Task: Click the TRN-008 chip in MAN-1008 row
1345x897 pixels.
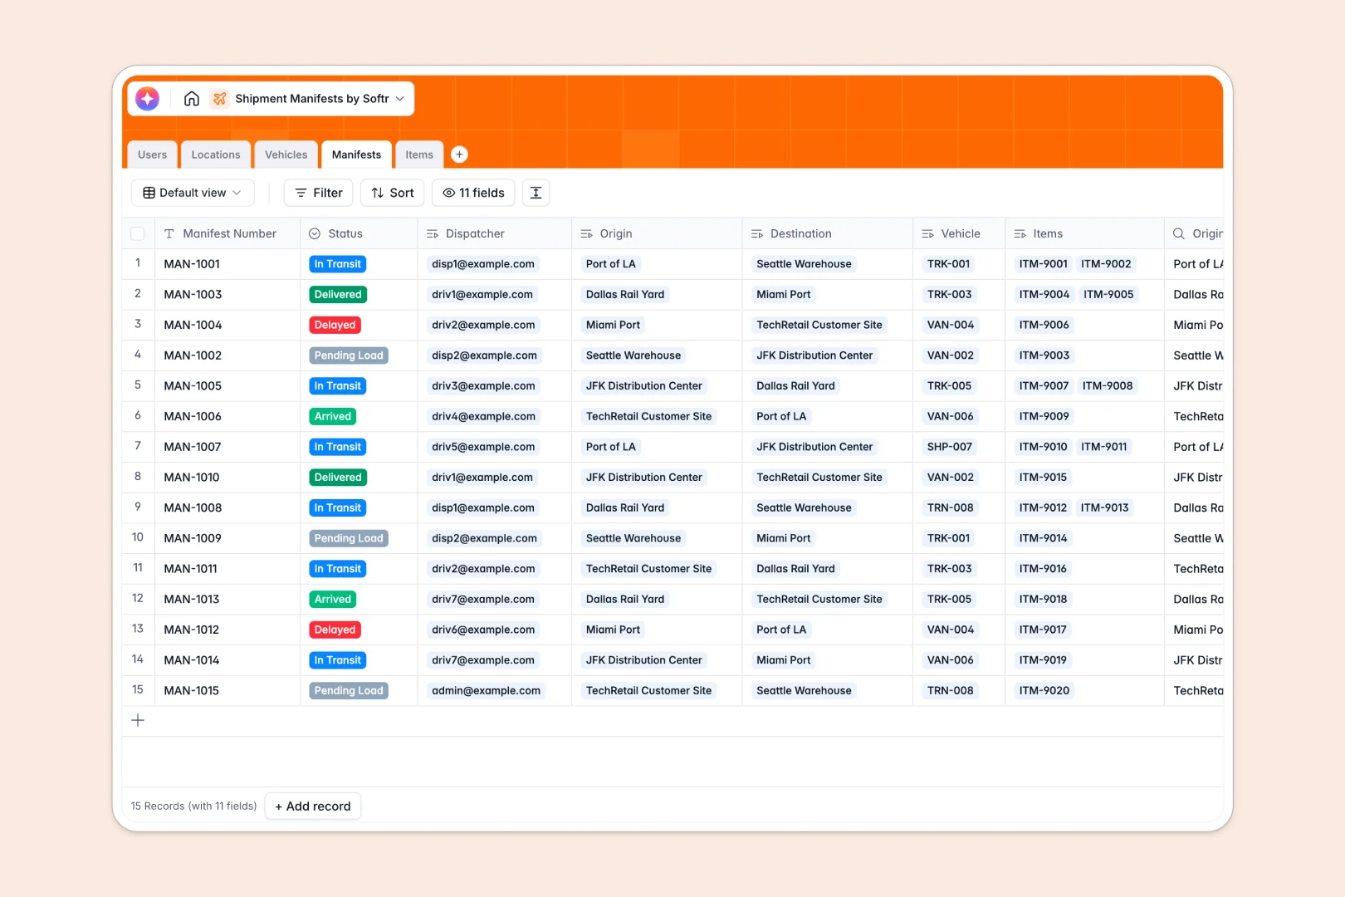Action: click(x=950, y=507)
